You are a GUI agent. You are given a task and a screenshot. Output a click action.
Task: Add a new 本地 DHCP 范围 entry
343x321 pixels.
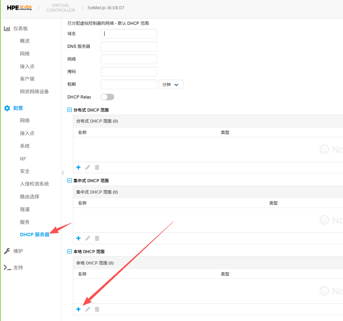point(78,309)
